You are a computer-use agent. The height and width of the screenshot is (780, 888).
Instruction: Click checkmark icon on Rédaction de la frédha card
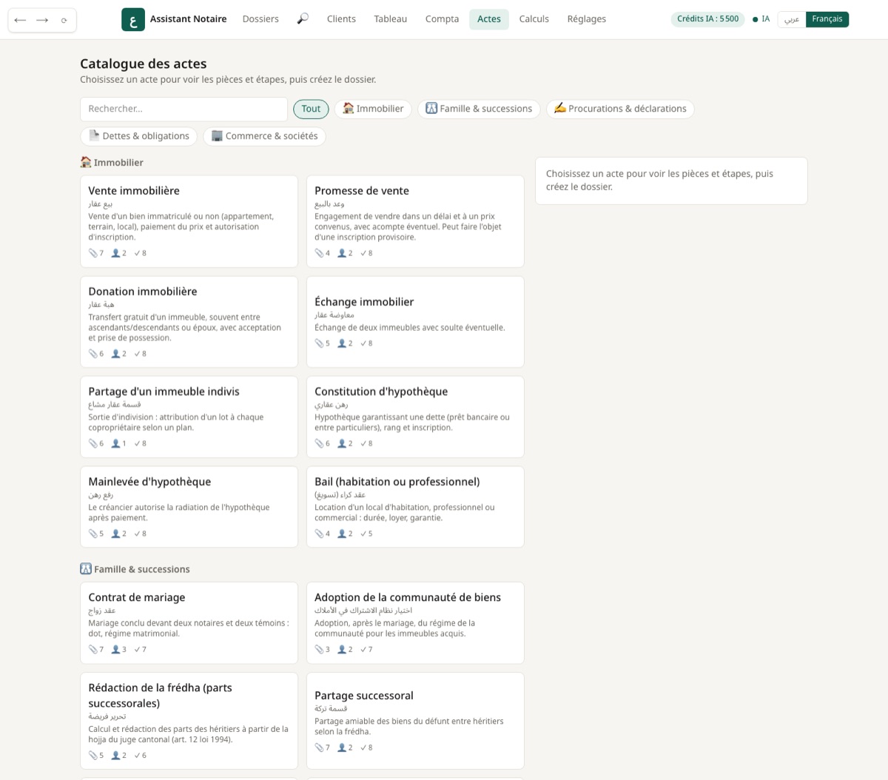[x=137, y=756]
